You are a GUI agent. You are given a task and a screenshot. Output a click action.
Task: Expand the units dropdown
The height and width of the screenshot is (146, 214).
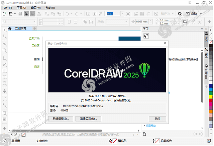click(x=126, y=21)
